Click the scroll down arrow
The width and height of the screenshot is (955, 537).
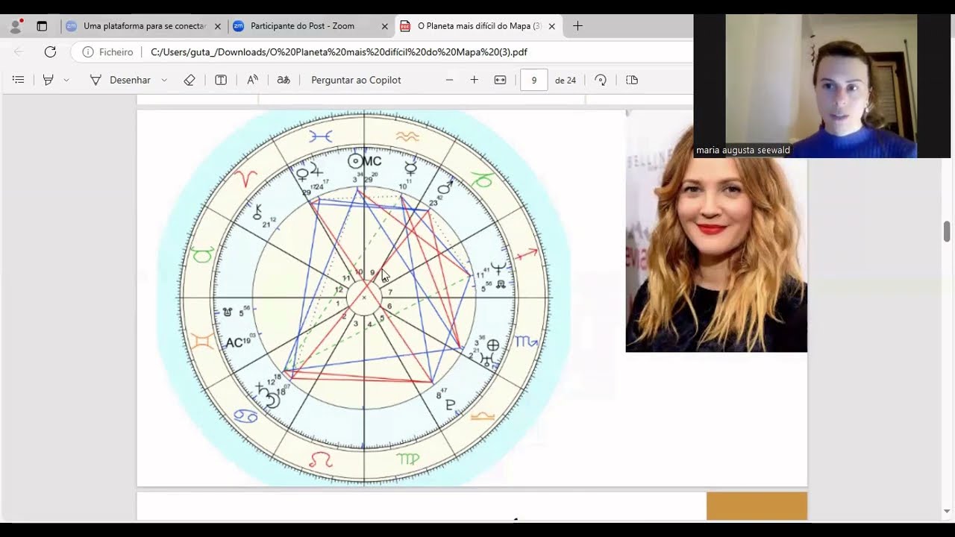947,511
